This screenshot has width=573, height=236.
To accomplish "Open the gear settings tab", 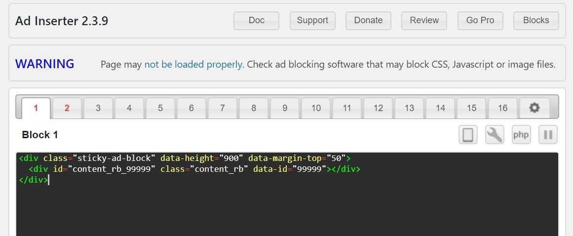I will (x=535, y=108).
